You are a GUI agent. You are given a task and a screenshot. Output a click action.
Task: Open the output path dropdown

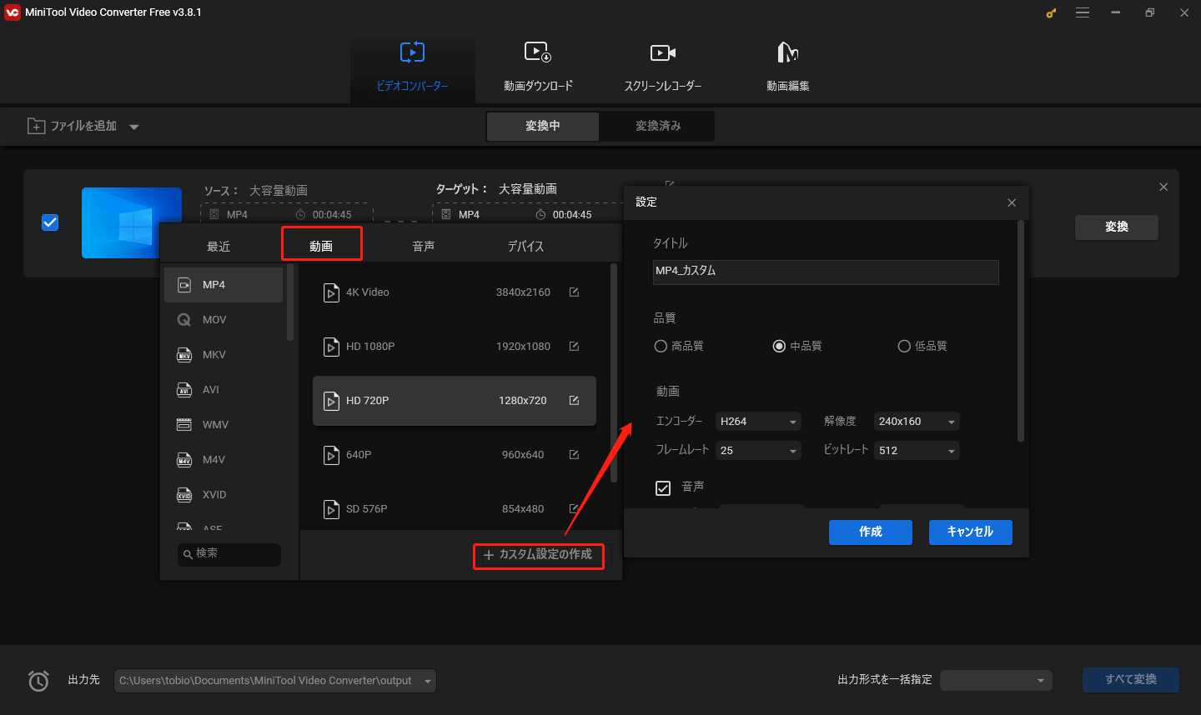(x=428, y=681)
